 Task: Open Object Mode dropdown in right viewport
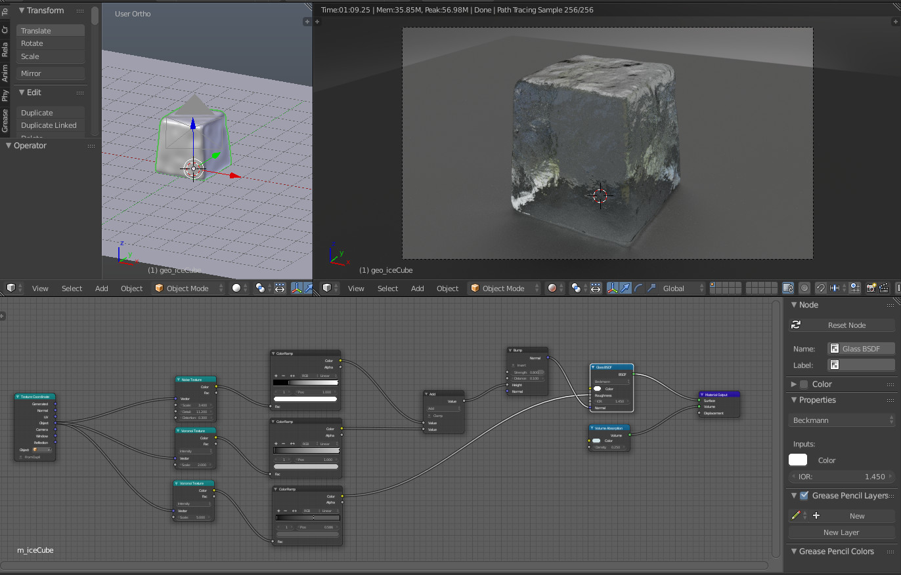pos(506,288)
